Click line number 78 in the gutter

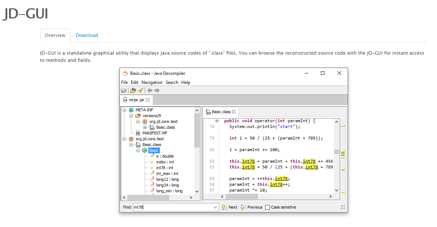tap(212, 138)
